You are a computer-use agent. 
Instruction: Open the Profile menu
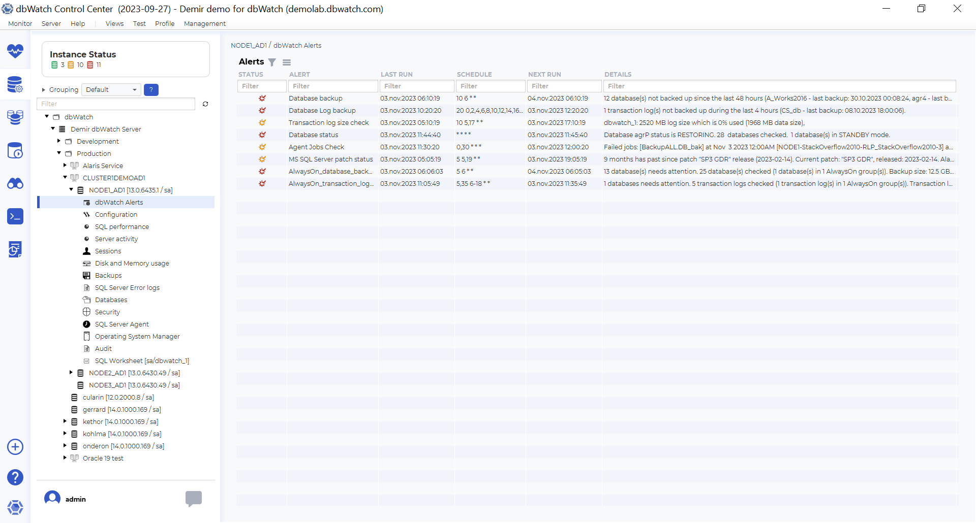point(165,23)
